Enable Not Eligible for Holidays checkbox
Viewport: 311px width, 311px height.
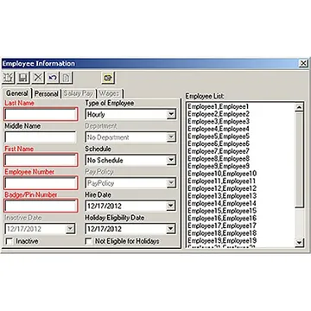tap(89, 241)
